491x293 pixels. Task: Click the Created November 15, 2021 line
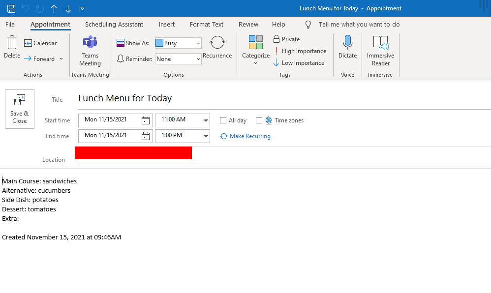[x=61, y=237]
